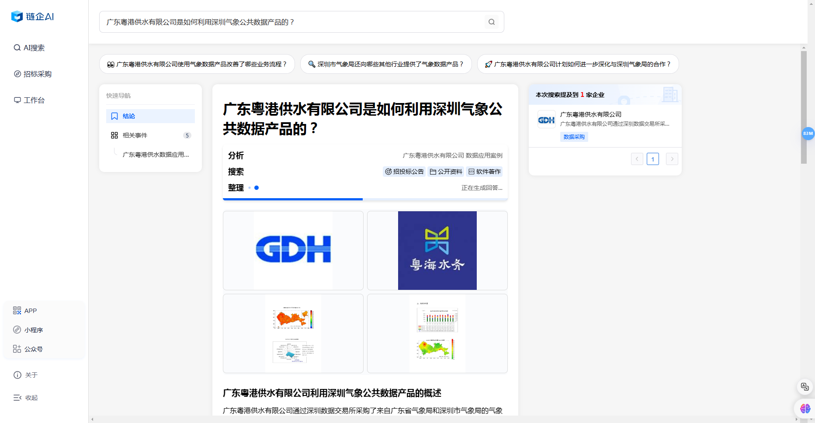815x423 pixels.
Task: Open the 粤海水务 logo image
Action: (x=437, y=251)
